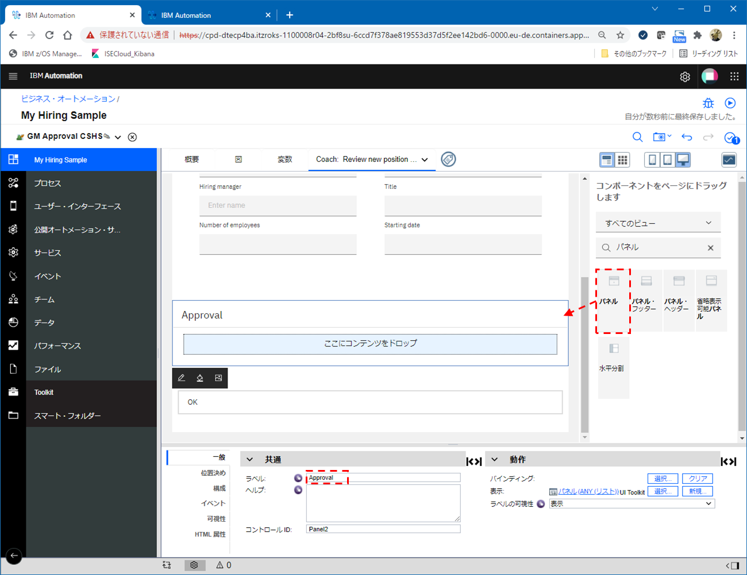The image size is (747, 575).
Task: Click the purple variable icon beside ラベル
Action: 298,478
